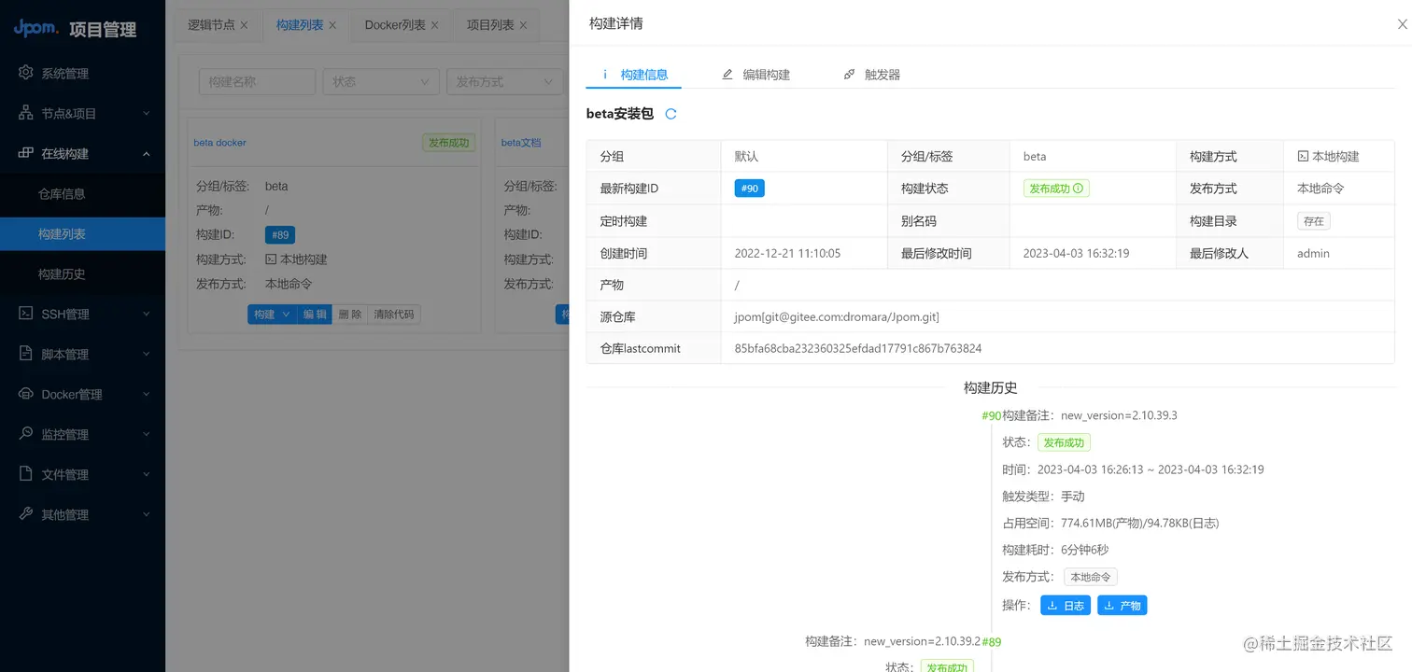Click the 在线构建 build icon in sidebar
The height and width of the screenshot is (672, 1412).
point(26,153)
